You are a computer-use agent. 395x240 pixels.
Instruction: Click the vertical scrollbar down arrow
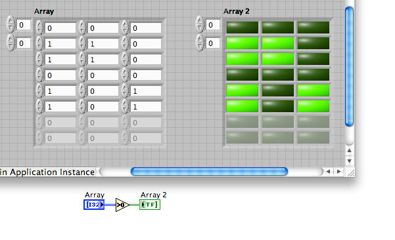point(349,161)
